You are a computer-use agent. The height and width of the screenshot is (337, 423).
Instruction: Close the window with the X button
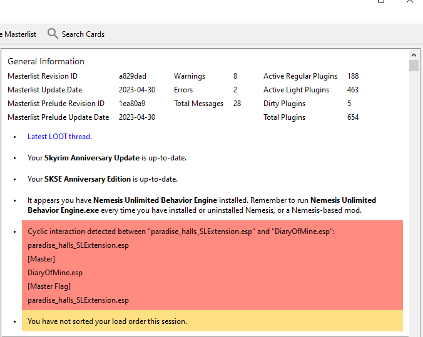[409, 1]
